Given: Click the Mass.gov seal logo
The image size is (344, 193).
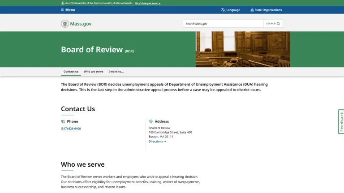Looking at the screenshot, I should 65,24.
